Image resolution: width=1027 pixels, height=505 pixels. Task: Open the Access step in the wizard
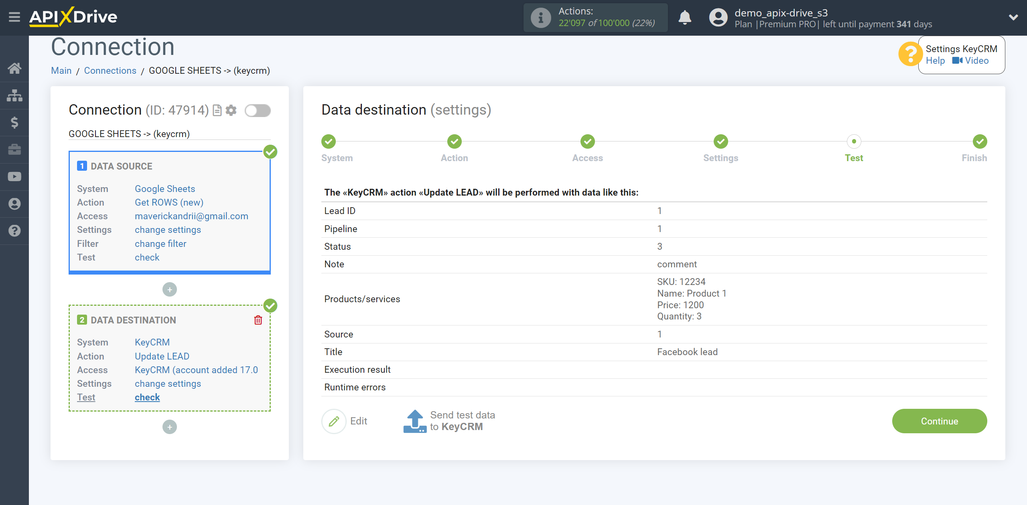click(x=587, y=141)
